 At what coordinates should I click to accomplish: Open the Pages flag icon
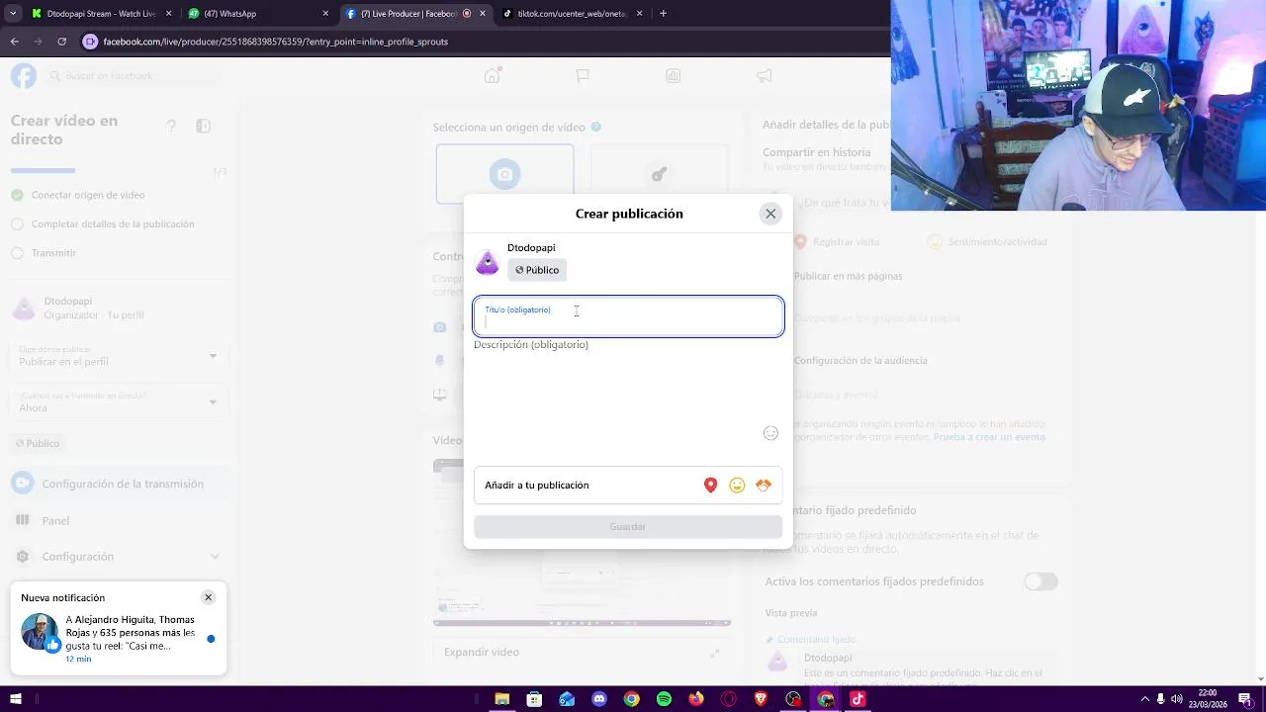tap(583, 76)
